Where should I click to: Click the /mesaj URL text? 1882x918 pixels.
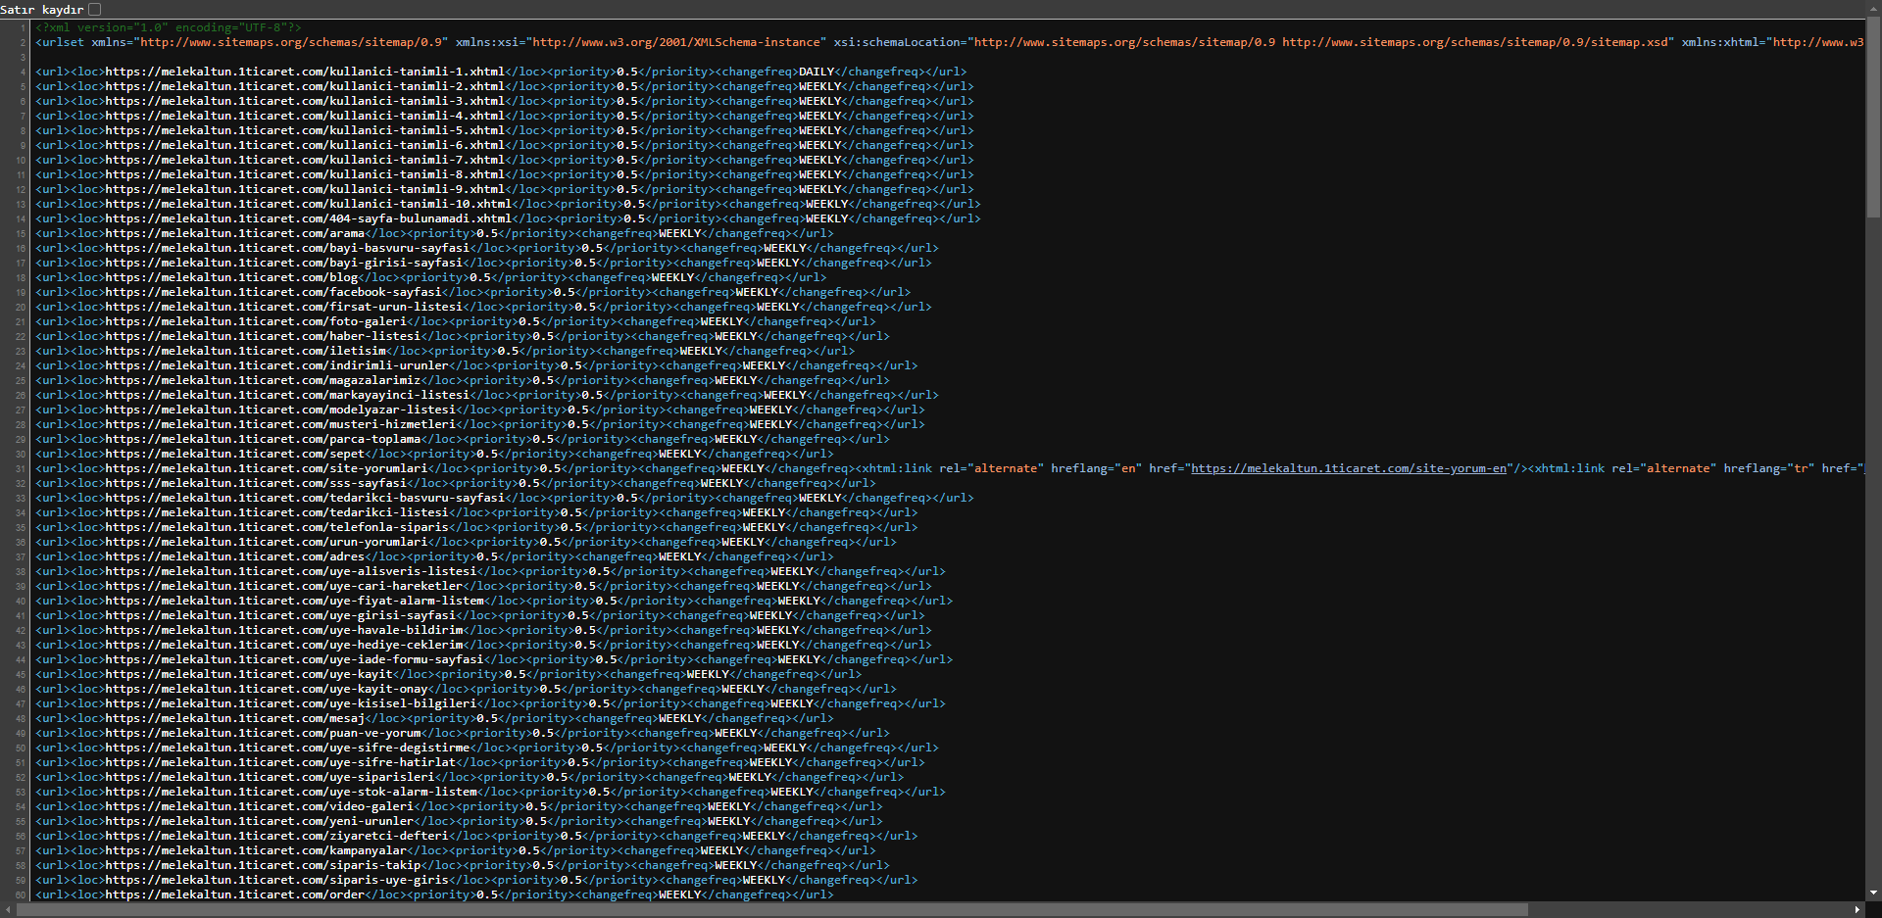(234, 718)
